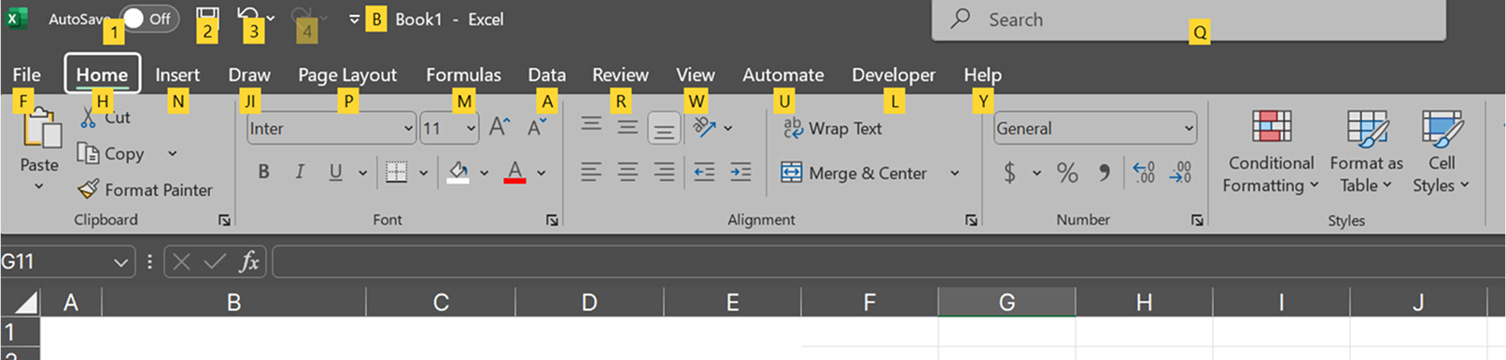The image size is (1506, 360).
Task: Switch to the Insert tab
Action: [177, 75]
